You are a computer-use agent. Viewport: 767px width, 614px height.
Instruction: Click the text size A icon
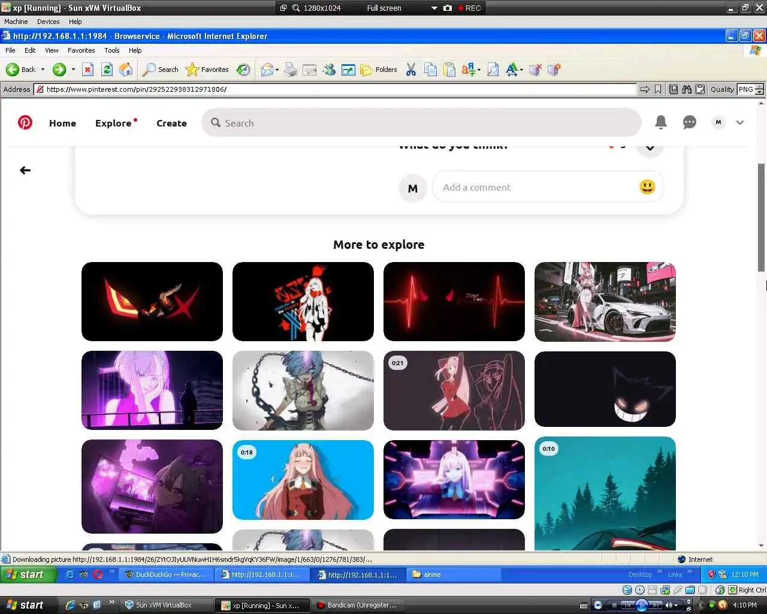tap(512, 70)
